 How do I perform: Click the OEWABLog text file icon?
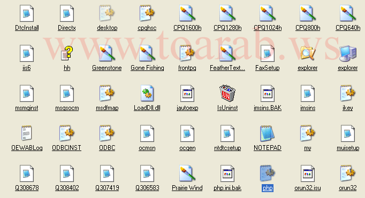point(27,133)
